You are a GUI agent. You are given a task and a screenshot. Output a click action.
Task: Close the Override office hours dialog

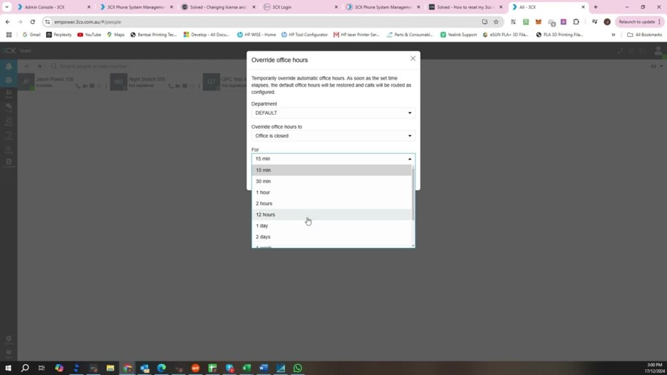coord(412,59)
